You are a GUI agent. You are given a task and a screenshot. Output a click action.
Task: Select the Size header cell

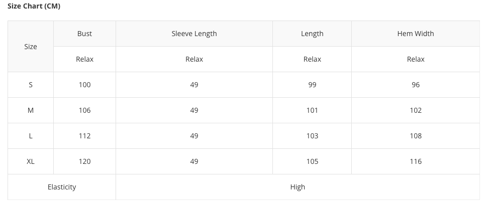pos(31,47)
